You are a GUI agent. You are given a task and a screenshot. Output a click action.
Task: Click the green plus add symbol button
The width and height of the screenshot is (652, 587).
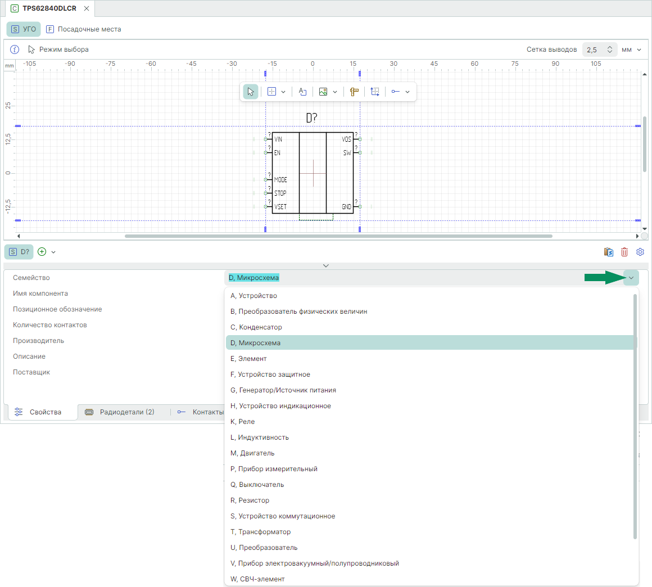tap(42, 252)
